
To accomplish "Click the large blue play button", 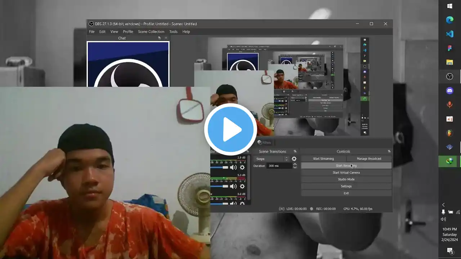I will click(230, 129).
